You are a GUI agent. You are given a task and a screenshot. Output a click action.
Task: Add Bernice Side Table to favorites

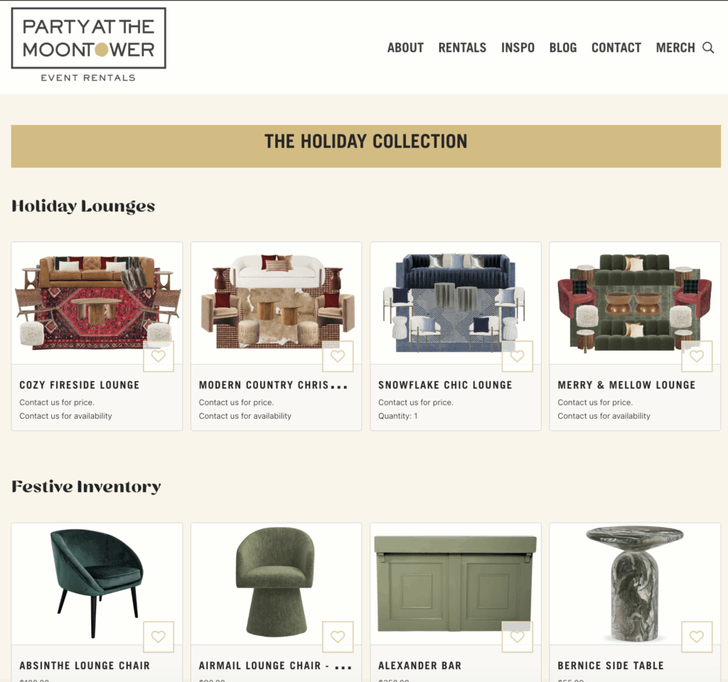coord(697,636)
